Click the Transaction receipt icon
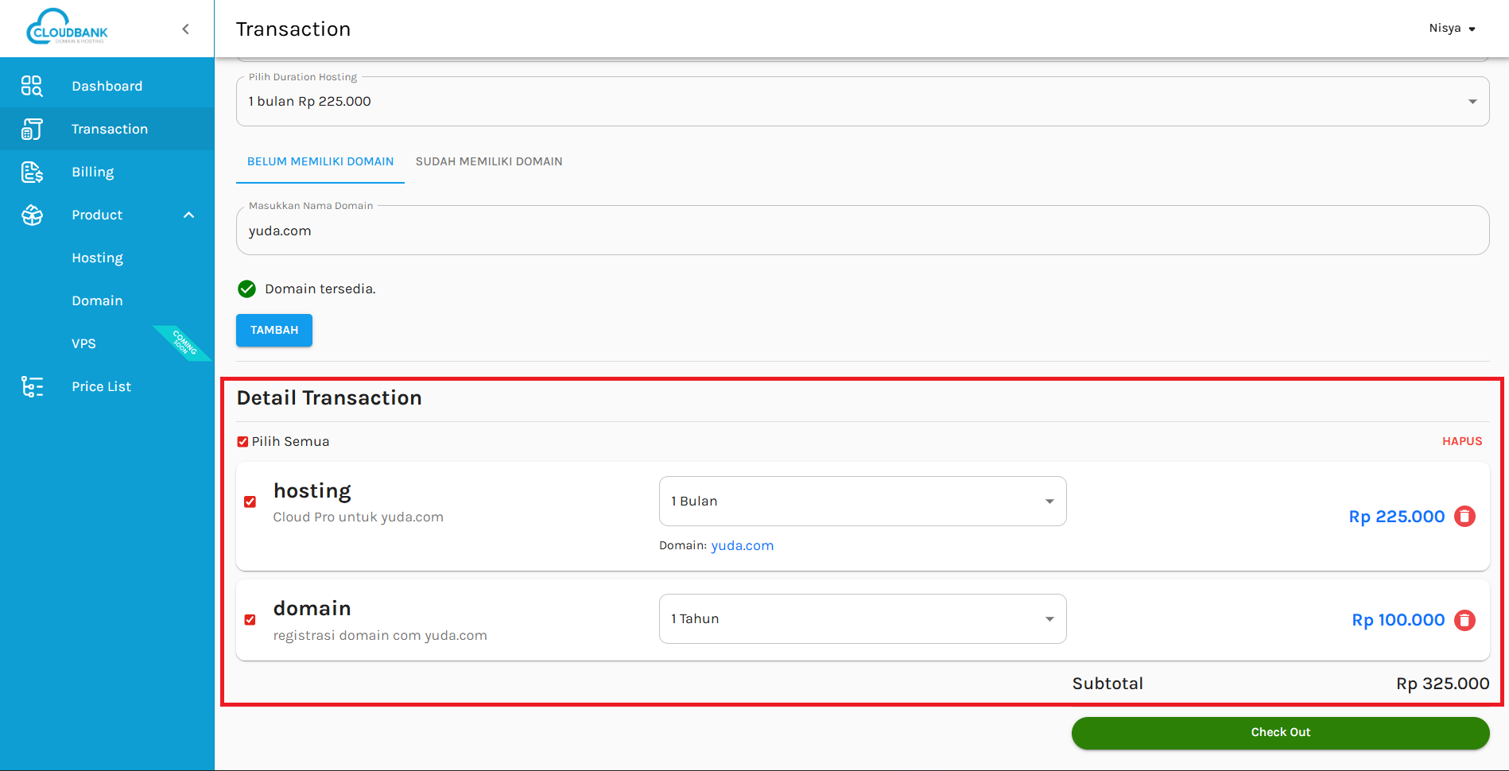 click(32, 129)
